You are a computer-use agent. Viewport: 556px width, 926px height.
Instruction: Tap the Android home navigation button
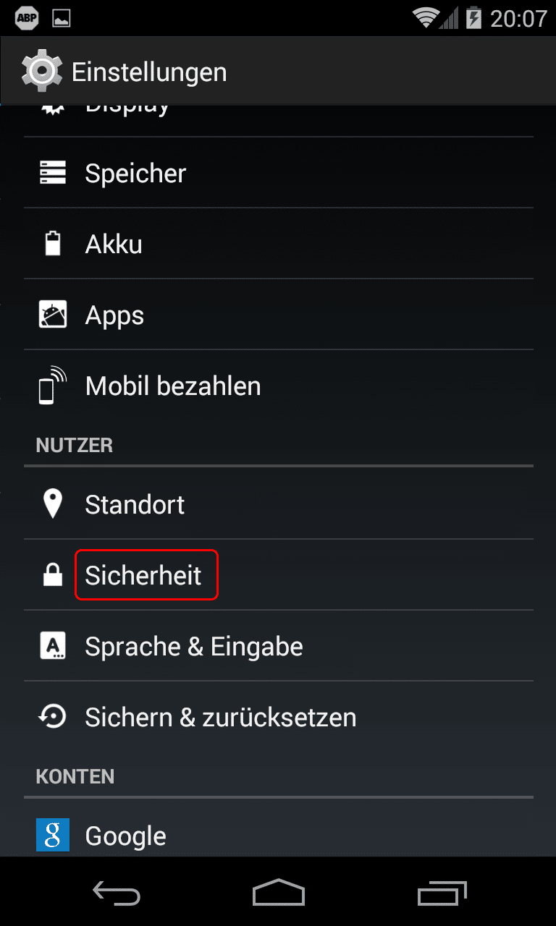[x=278, y=893]
